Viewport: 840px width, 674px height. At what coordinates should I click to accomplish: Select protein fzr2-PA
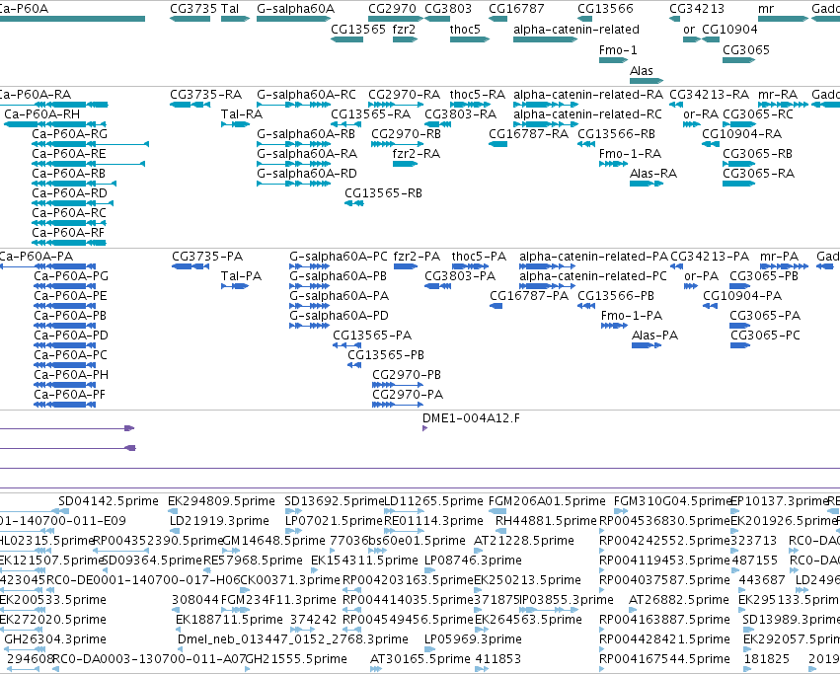coord(417,257)
